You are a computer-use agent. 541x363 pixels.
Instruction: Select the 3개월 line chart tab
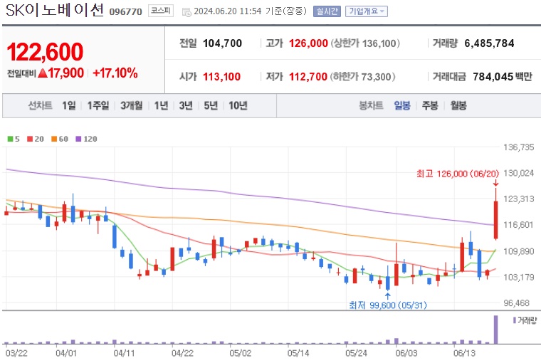pos(131,105)
